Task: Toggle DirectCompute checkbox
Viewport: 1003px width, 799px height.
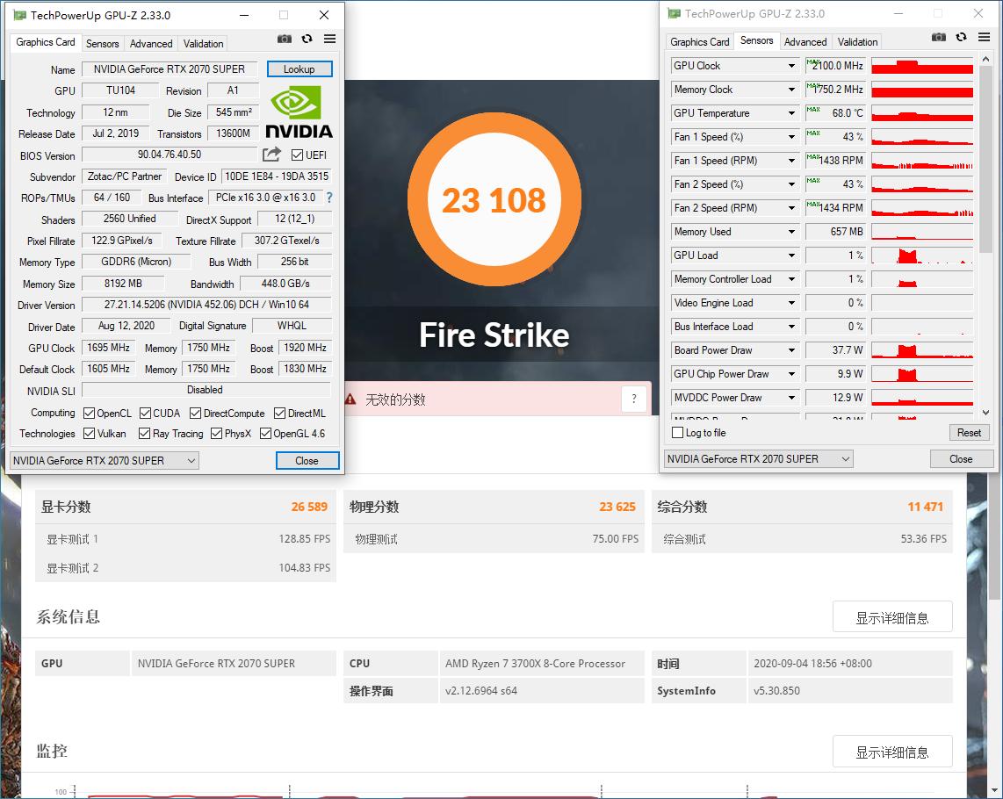Action: tap(195, 414)
